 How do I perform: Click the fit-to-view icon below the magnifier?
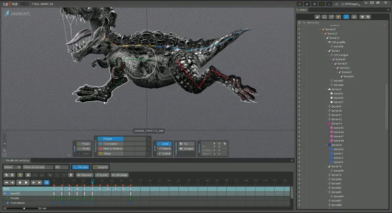[x=5, y=155]
